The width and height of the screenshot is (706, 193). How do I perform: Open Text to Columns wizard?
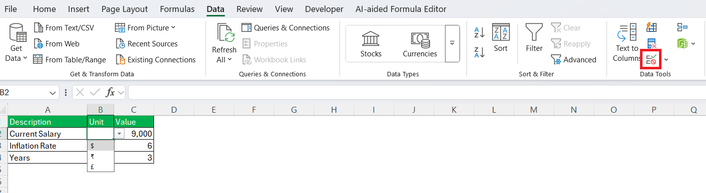(x=627, y=43)
